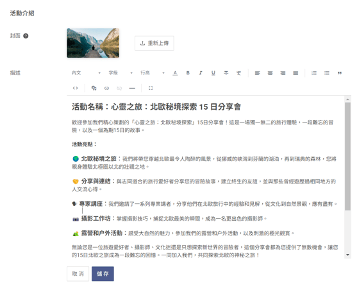
Task: Insert a link
Action: [106, 88]
